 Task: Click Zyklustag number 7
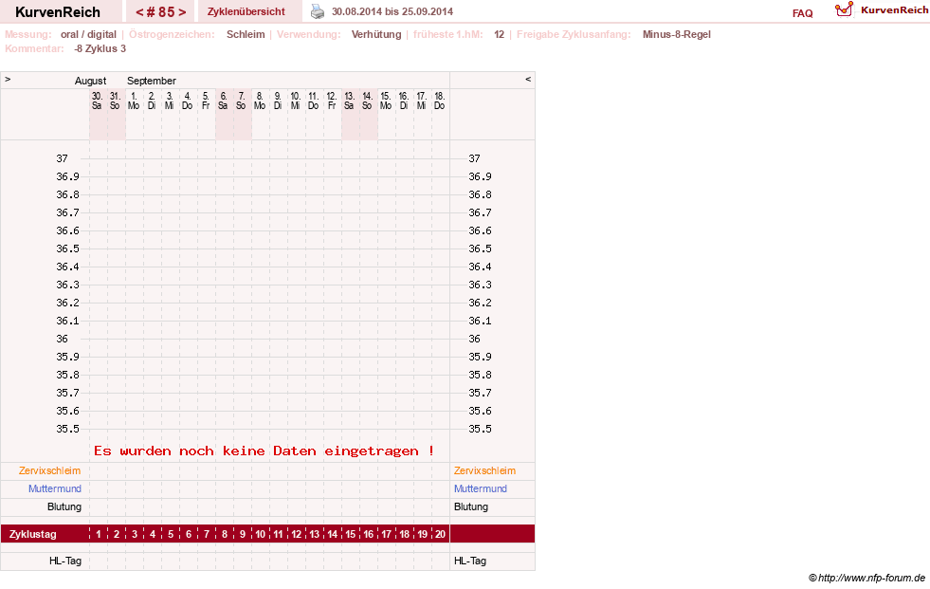[207, 534]
